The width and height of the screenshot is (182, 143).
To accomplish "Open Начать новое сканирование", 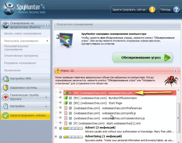I will pos(26,33).
